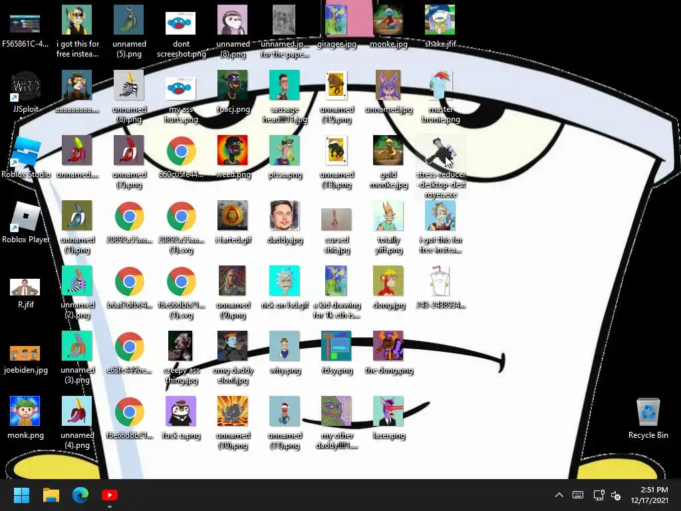The image size is (681, 511).
Task: Select a kid drawing for 1k eth file
Action: 337,293
